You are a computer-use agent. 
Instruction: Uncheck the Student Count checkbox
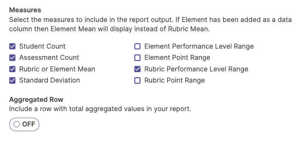tap(12, 46)
